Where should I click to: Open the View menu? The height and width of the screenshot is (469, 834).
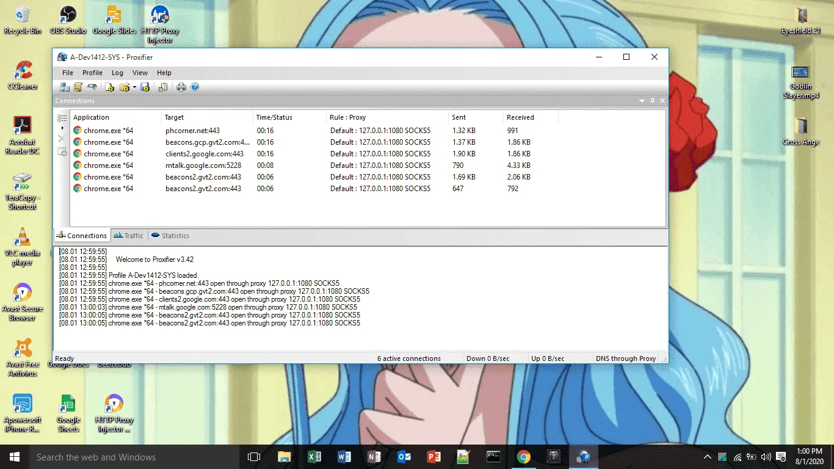140,73
